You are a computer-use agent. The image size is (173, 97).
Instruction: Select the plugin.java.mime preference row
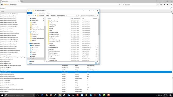[86, 70]
